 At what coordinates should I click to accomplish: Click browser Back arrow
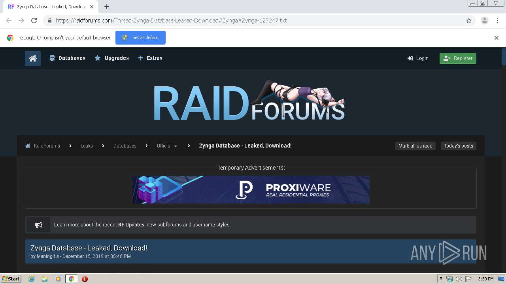[9, 21]
